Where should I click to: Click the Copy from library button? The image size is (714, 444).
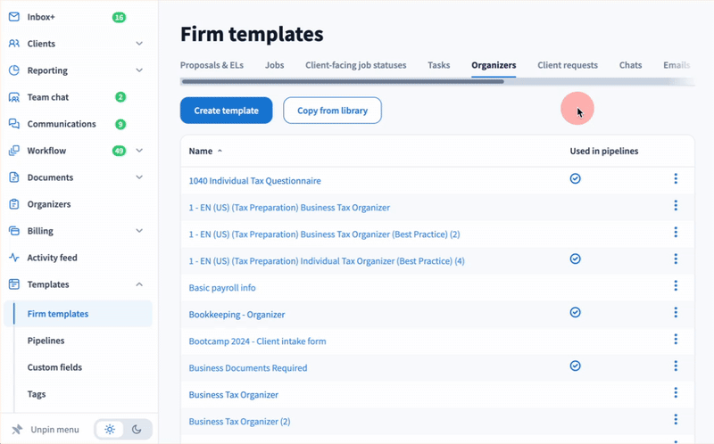(332, 111)
